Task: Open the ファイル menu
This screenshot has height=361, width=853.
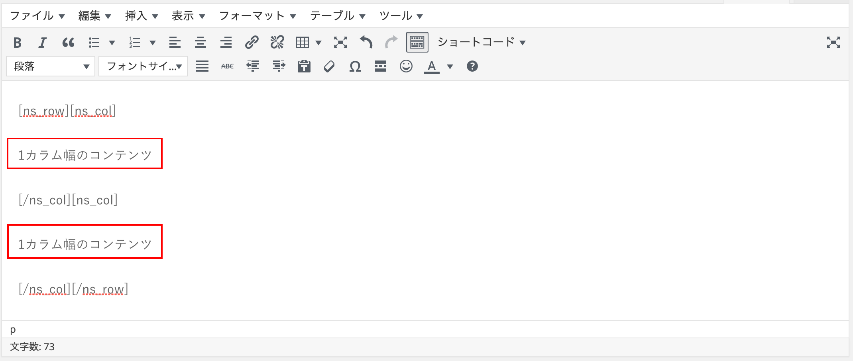Action: (x=37, y=16)
